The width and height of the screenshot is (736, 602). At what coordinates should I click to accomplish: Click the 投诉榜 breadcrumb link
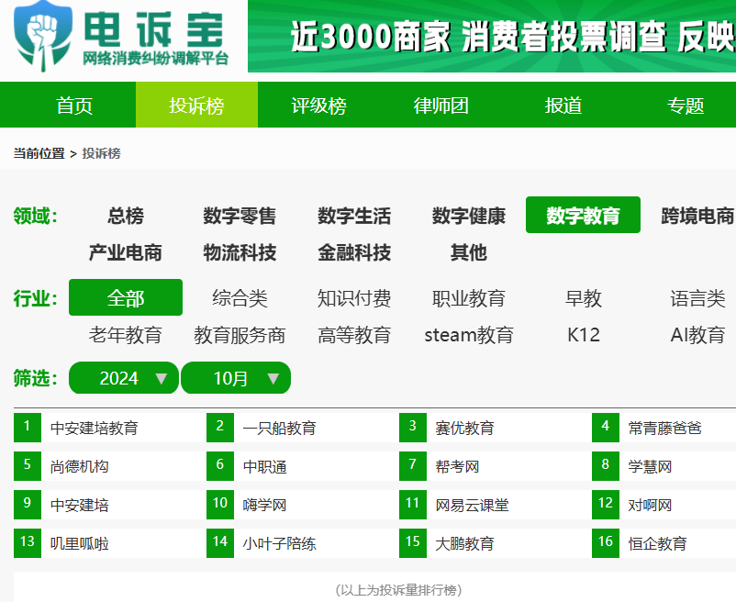tap(101, 153)
